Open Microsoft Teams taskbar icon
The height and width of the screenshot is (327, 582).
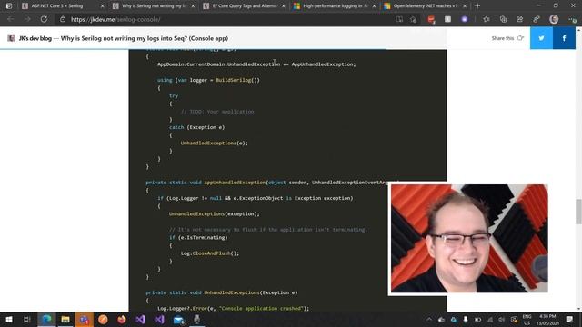coord(85,319)
